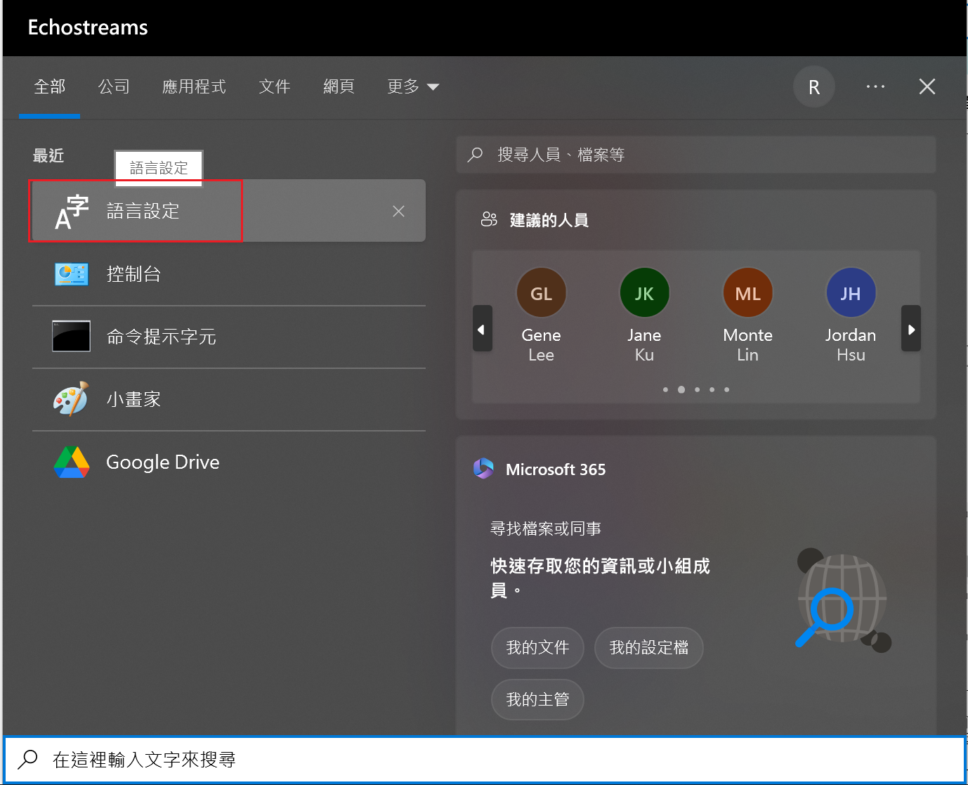Open 控制台 Control Panel icon

point(72,274)
